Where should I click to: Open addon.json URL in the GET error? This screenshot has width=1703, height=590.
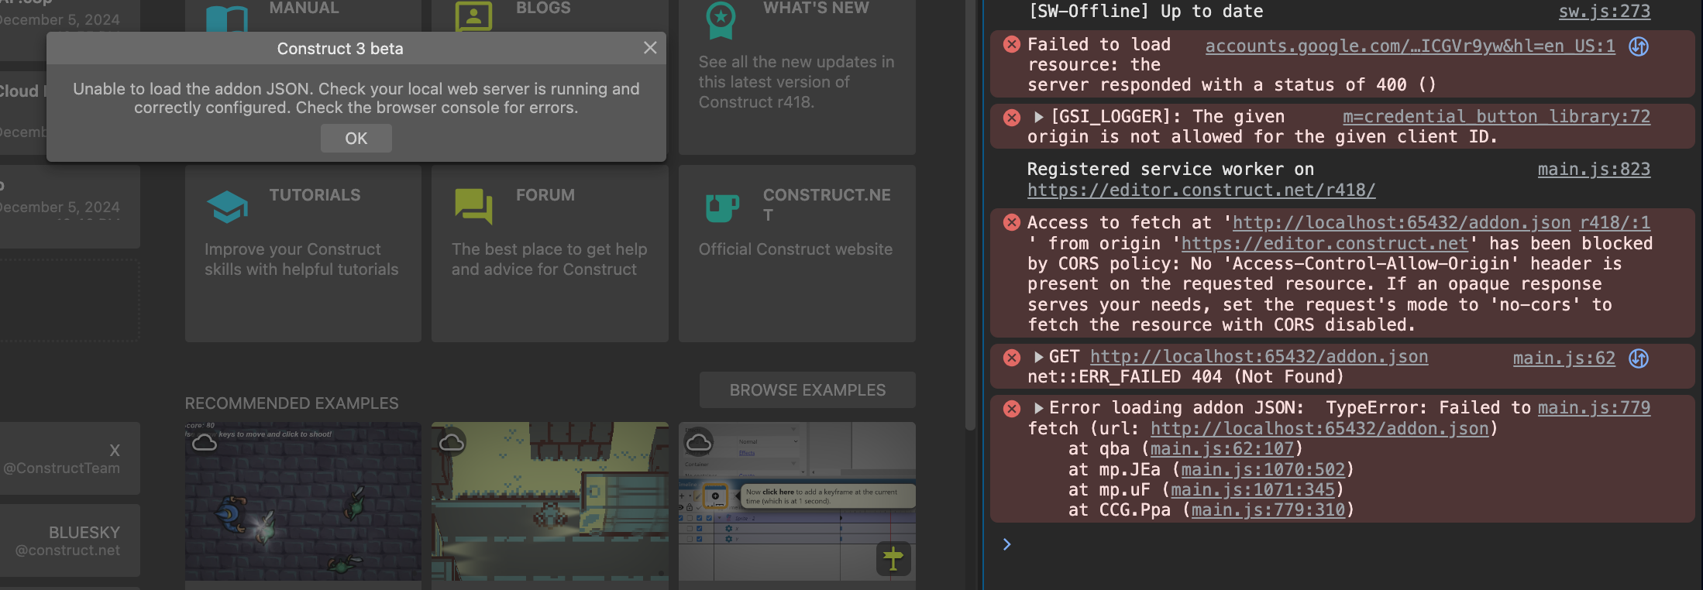pos(1259,357)
